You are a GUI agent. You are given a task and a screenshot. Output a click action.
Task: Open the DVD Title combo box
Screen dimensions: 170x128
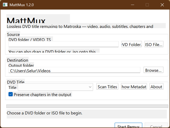(56, 87)
